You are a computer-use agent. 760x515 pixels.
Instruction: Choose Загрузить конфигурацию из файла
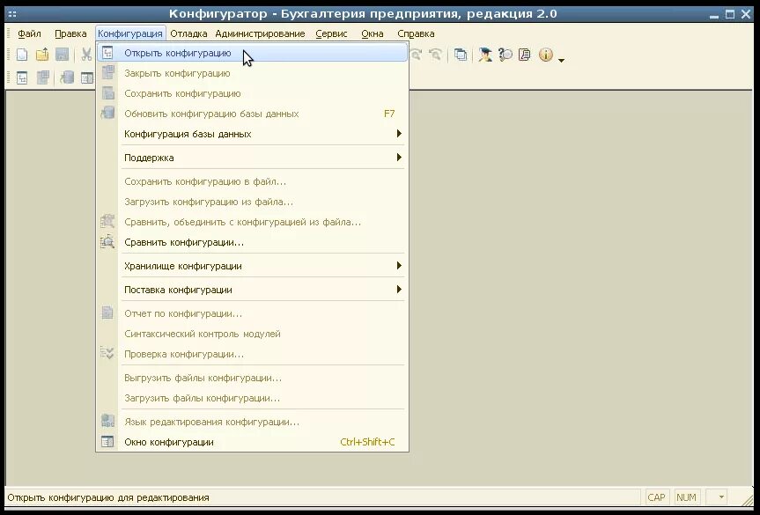click(x=252, y=202)
